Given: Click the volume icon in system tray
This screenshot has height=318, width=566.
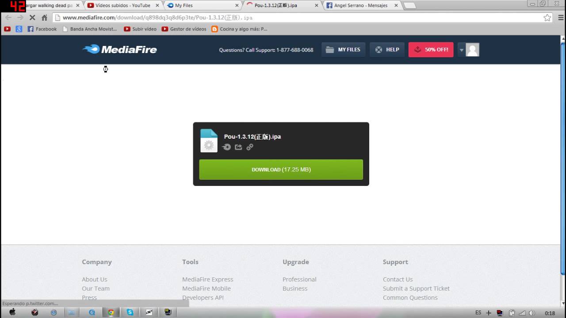Looking at the screenshot, I should [x=533, y=313].
